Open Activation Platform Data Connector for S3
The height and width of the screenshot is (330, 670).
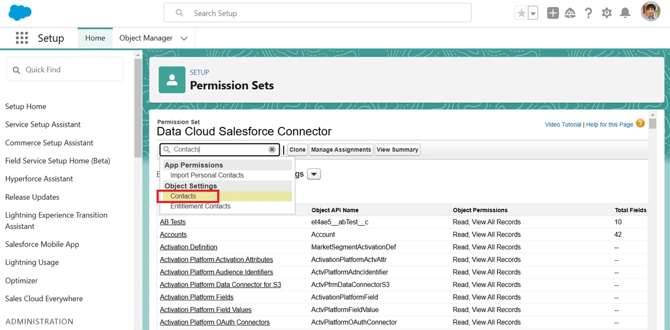221,285
